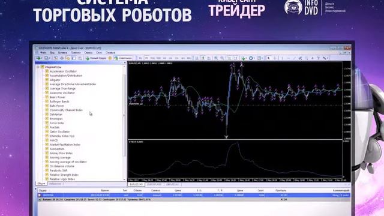The width and height of the screenshot is (384, 216).
Task: Show the Market Watch window icon
Action: [56, 58]
